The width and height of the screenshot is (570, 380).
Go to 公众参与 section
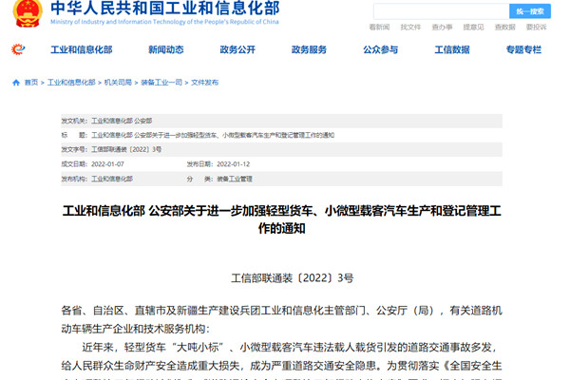tap(381, 49)
